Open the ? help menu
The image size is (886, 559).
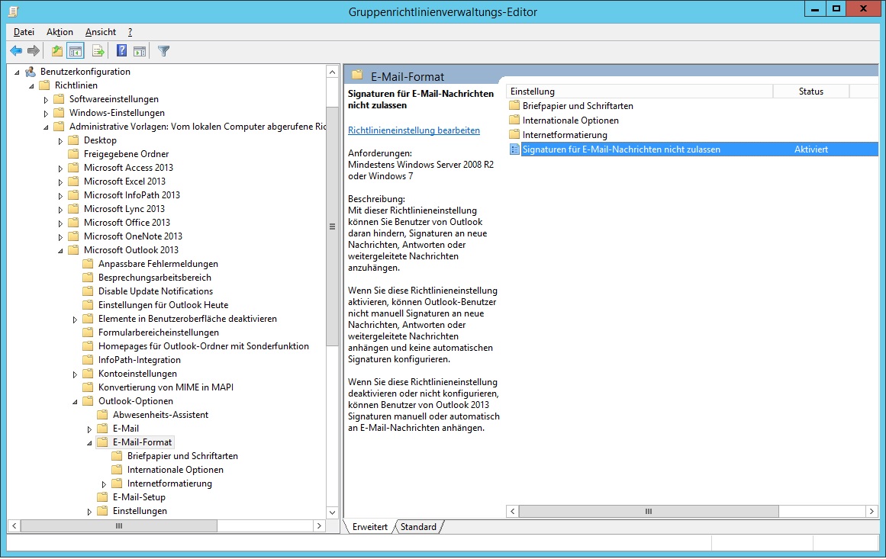130,32
